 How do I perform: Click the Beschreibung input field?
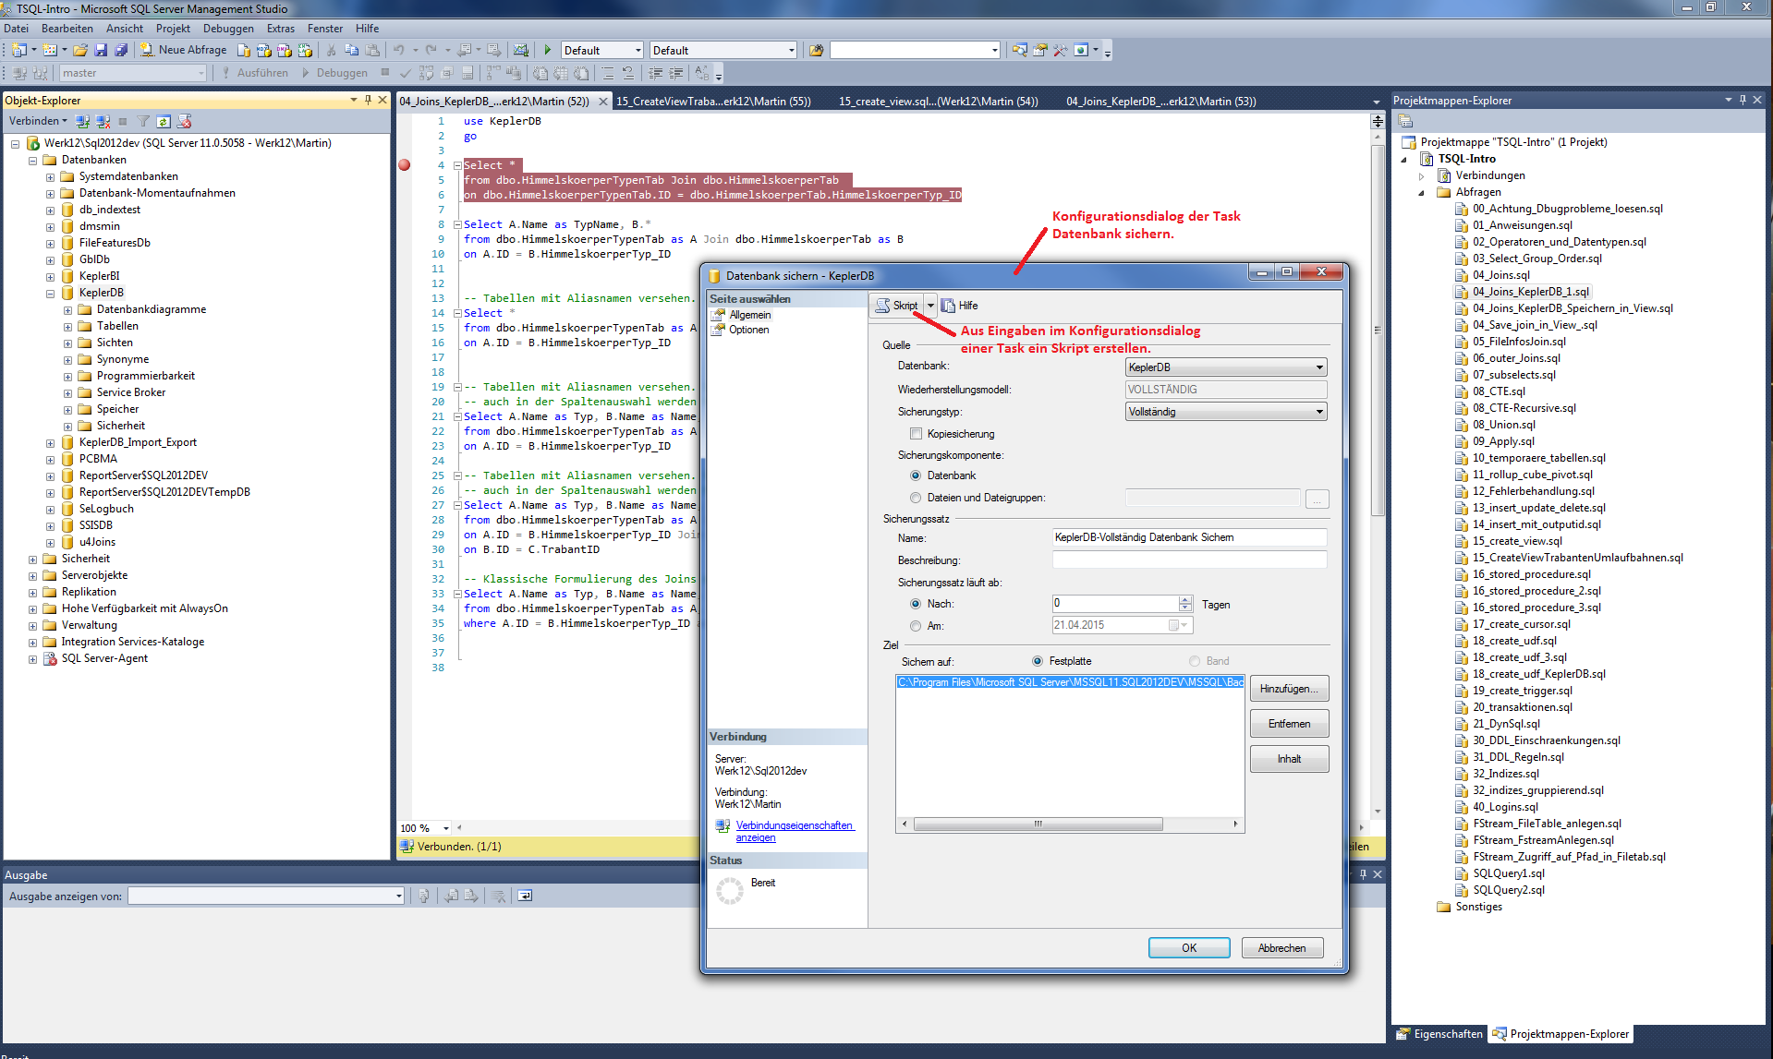click(x=1189, y=560)
